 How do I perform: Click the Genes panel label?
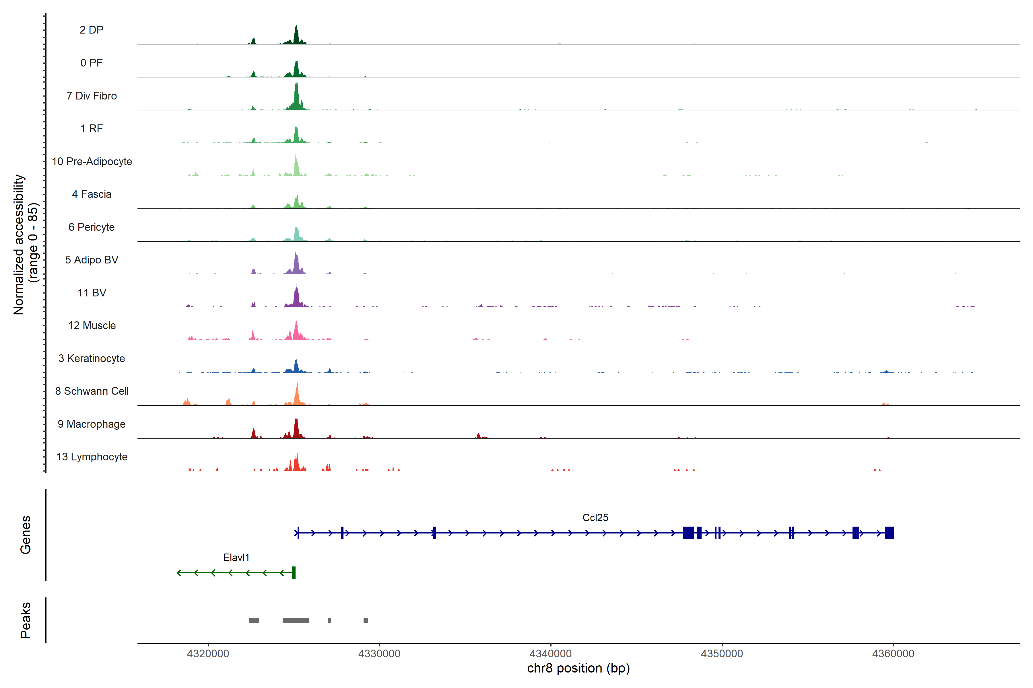point(26,534)
